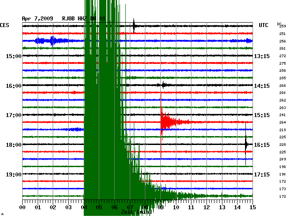Click DC offset value '286'
288x219 pixels.
[283, 70]
